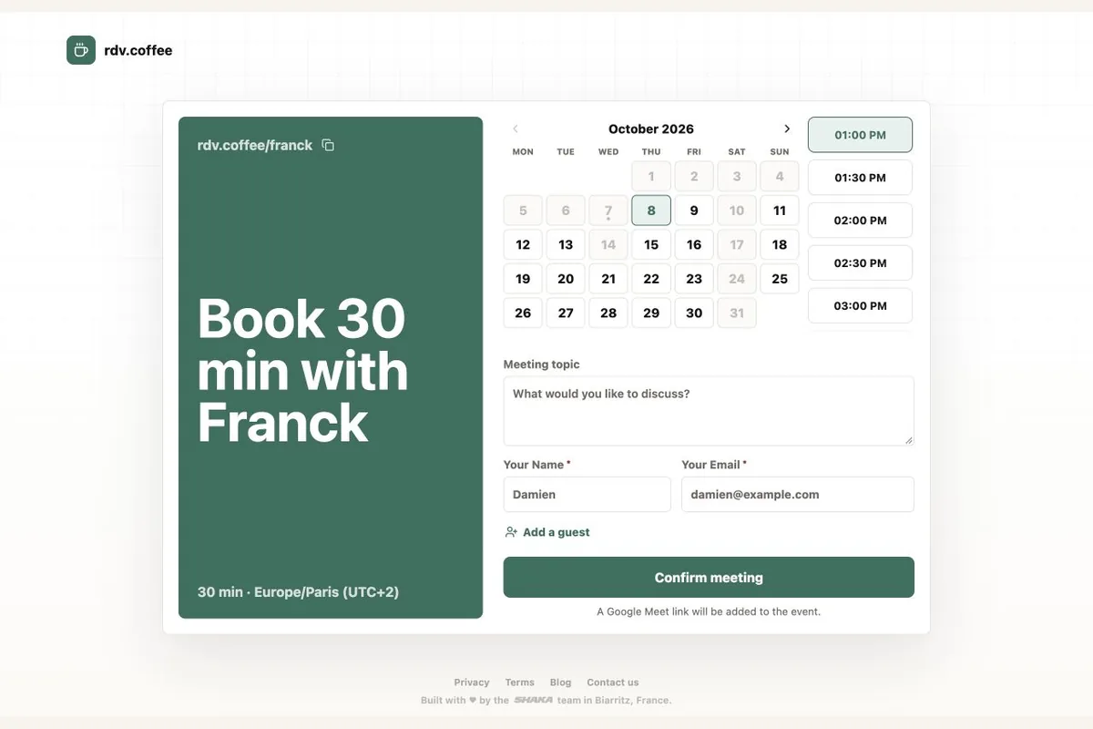
Task: Pick the 02:30 PM time slot
Action: tap(860, 263)
